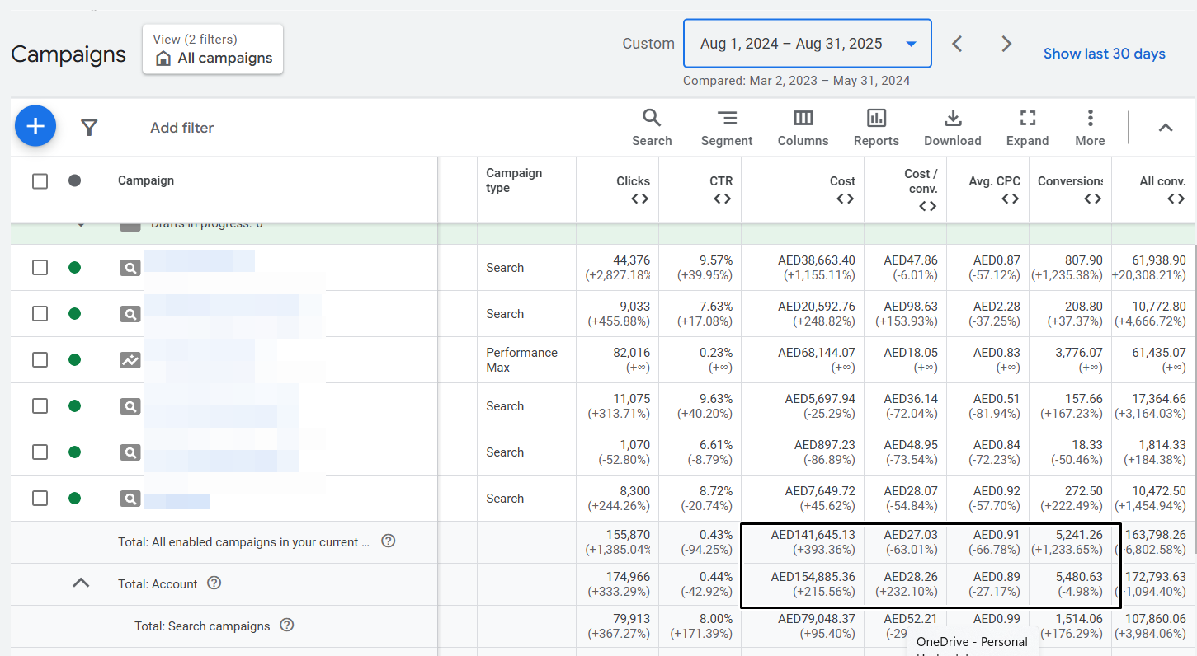Select the Performance Max campaign checkbox
1197x656 pixels.
[40, 360]
